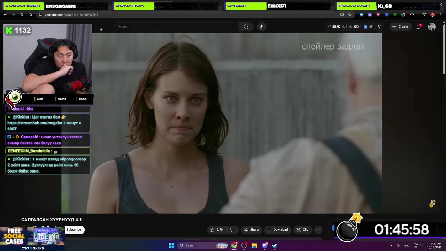Click the 55.7K clock stat
The height and width of the screenshot is (251, 446).
[334, 26]
